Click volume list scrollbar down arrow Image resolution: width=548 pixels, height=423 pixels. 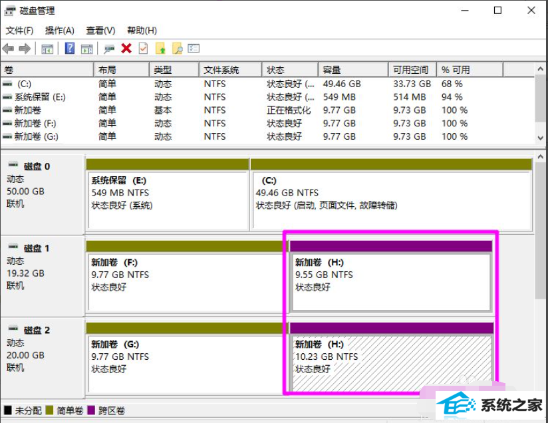pyautogui.click(x=541, y=138)
